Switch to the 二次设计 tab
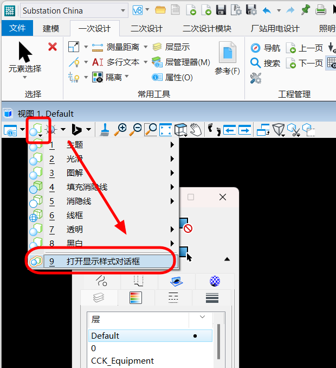Screen dimensions: 336x368 click(x=146, y=28)
